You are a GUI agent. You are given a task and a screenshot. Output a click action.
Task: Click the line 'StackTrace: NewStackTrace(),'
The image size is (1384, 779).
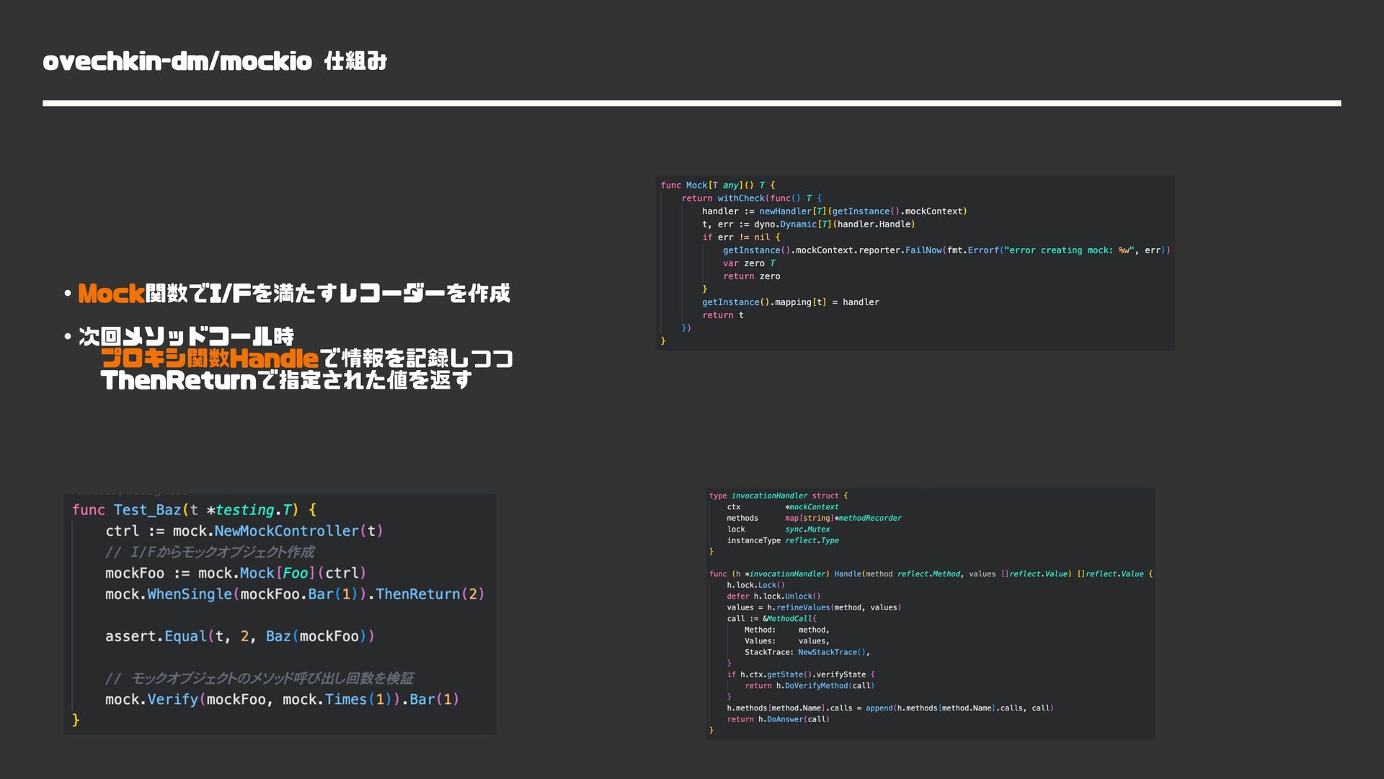[807, 652]
